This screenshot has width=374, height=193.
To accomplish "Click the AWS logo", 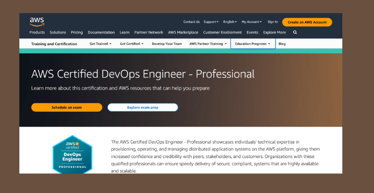I will tap(37, 22).
